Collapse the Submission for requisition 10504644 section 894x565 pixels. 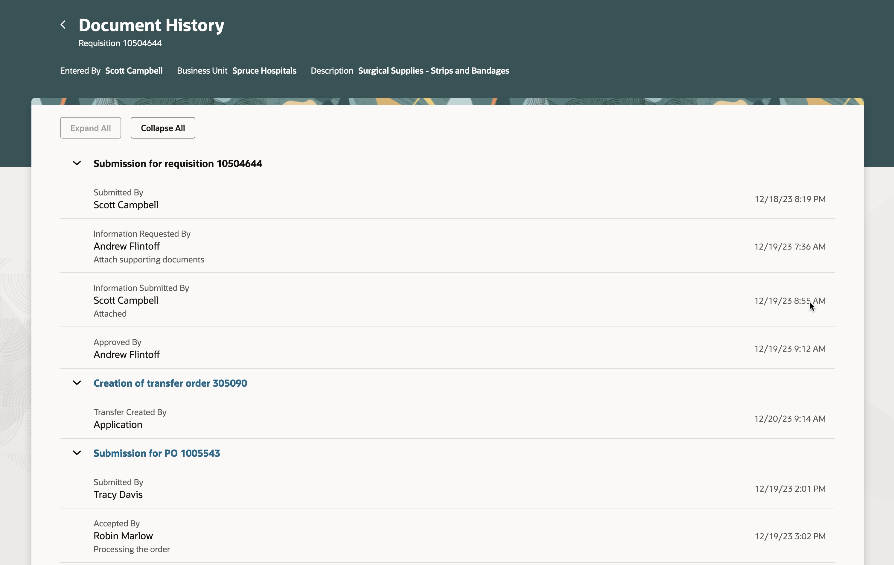pos(77,163)
